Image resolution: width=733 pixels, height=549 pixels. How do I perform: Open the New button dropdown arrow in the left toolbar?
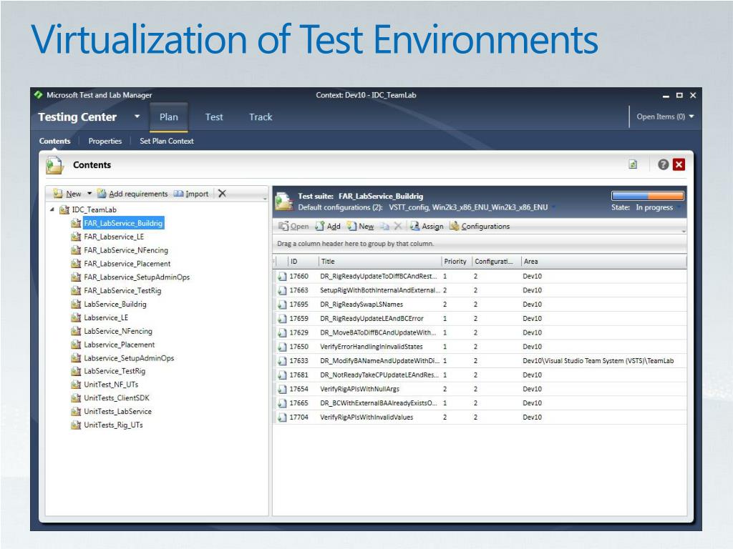(x=89, y=193)
